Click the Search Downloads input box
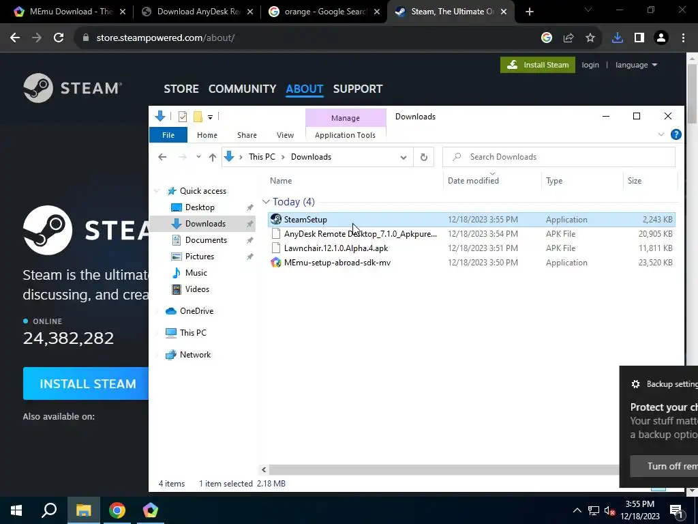698x524 pixels. (x=559, y=157)
